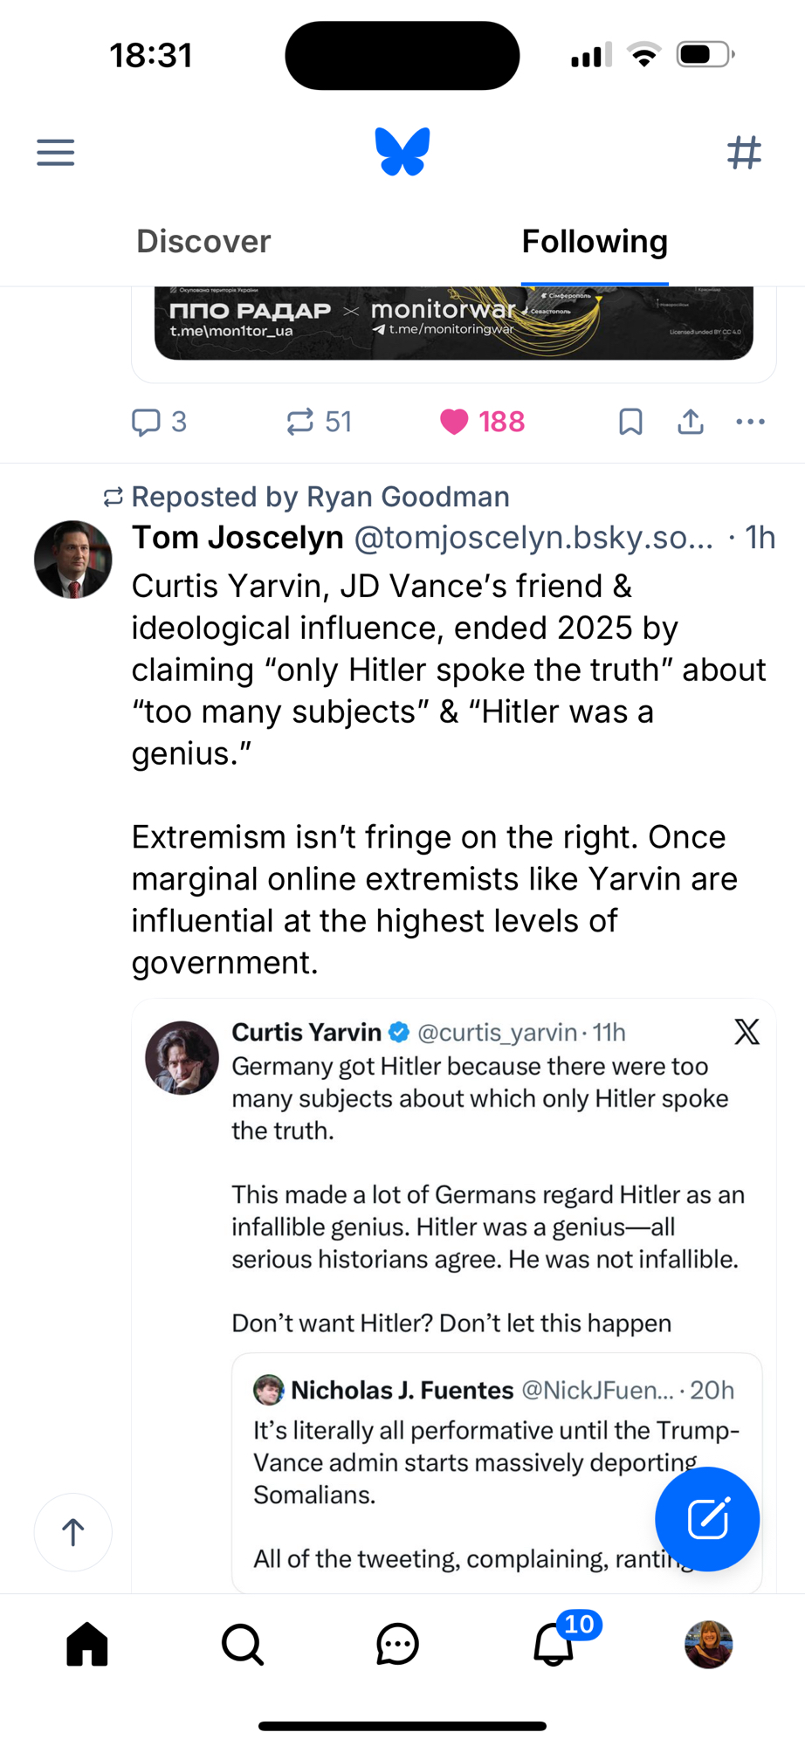The width and height of the screenshot is (805, 1746).
Task: Share the post via share icon
Action: click(691, 422)
